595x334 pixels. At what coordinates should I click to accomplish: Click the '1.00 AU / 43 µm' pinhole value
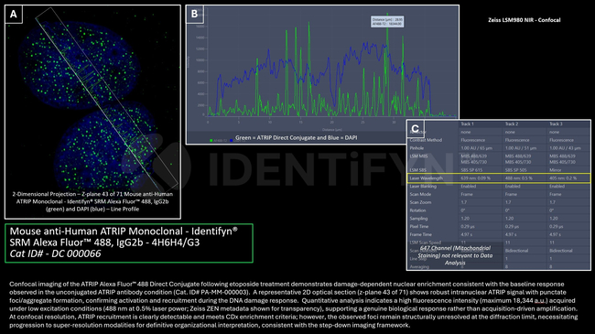[565, 148]
